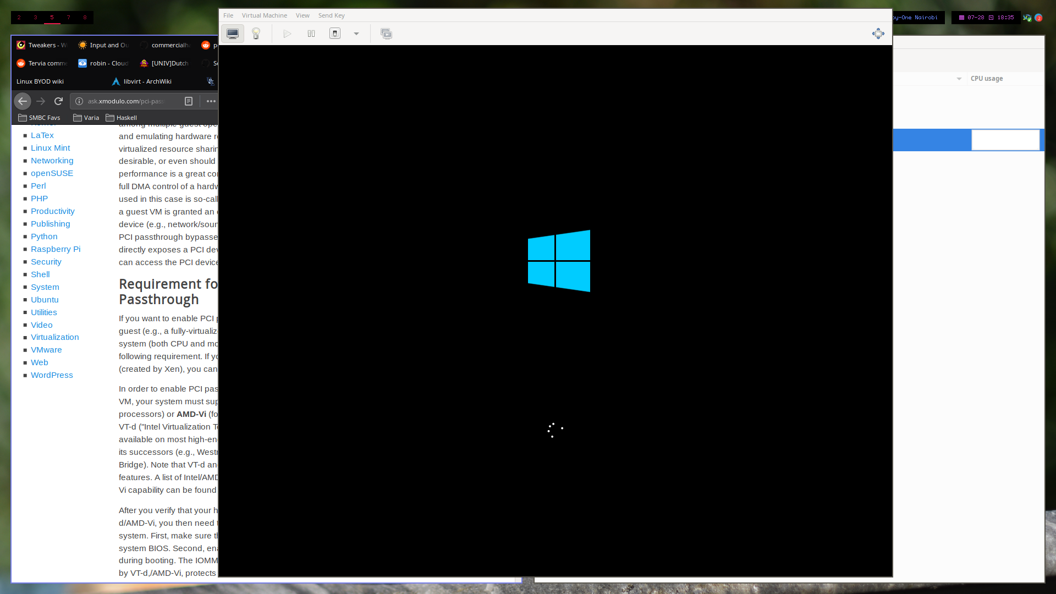Image resolution: width=1056 pixels, height=594 pixels.
Task: Show the graphical console view
Action: pyautogui.click(x=233, y=34)
